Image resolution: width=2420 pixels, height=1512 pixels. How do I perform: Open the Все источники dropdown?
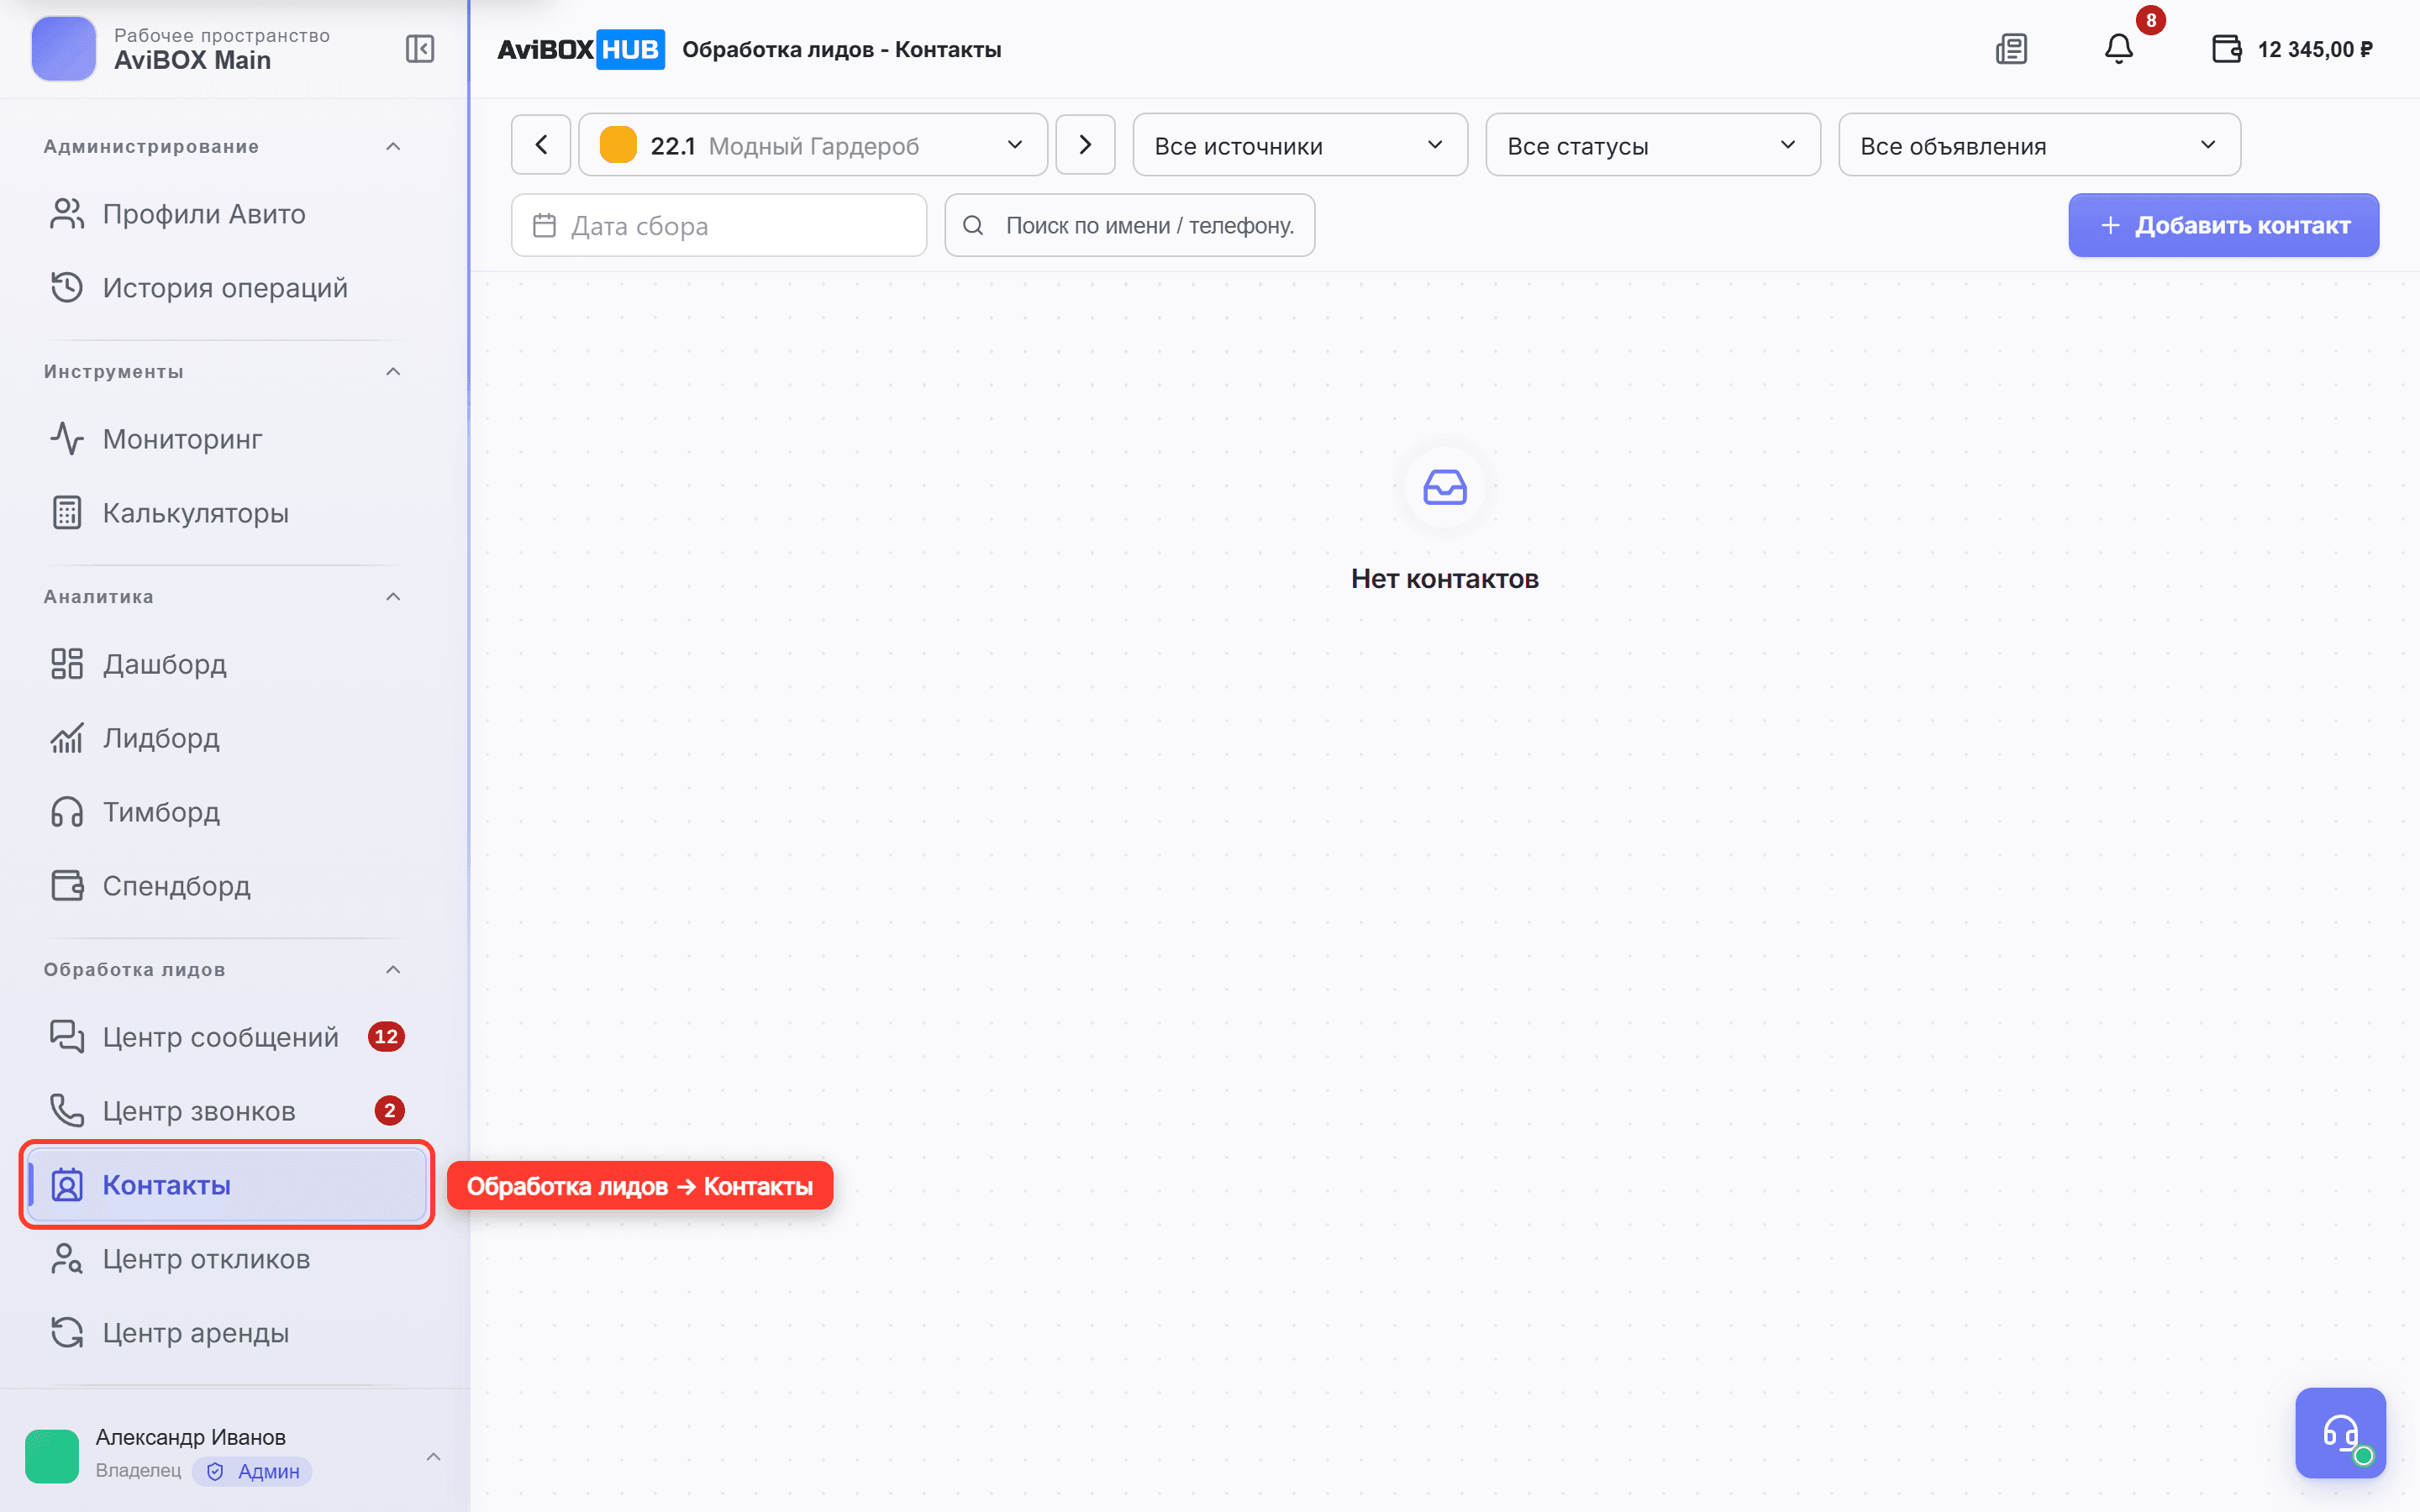1300,145
